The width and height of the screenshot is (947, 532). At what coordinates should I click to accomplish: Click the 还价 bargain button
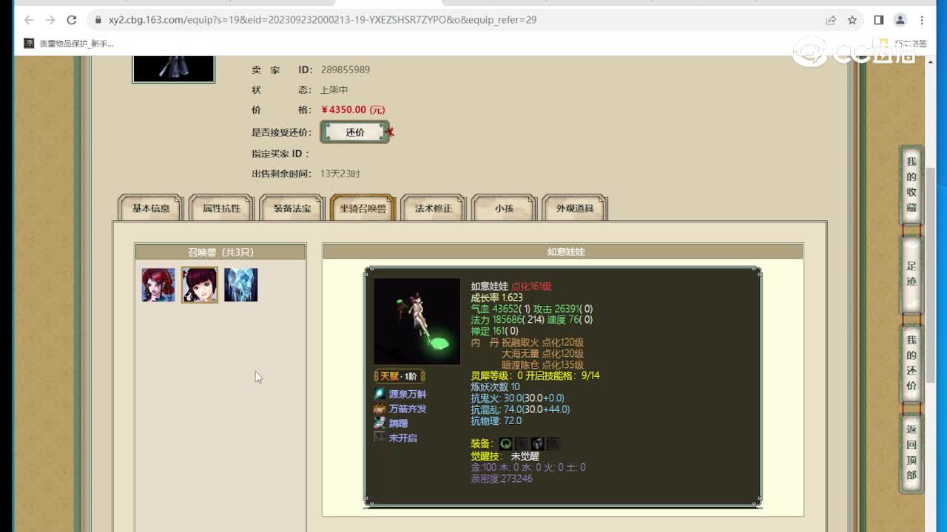click(355, 132)
